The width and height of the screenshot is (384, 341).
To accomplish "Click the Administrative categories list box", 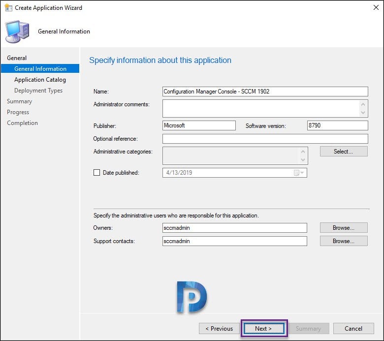I will (235, 155).
